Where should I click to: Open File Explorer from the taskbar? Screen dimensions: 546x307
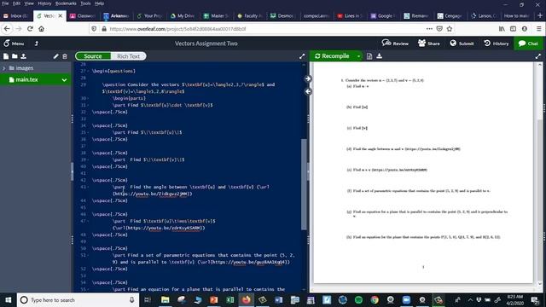165,300
